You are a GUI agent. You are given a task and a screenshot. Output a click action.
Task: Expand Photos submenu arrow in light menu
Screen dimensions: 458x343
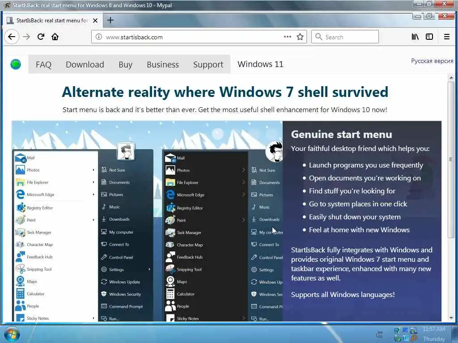(93, 170)
